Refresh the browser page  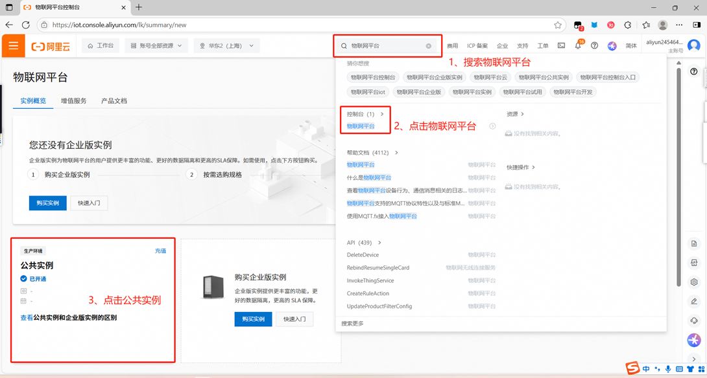coord(26,25)
